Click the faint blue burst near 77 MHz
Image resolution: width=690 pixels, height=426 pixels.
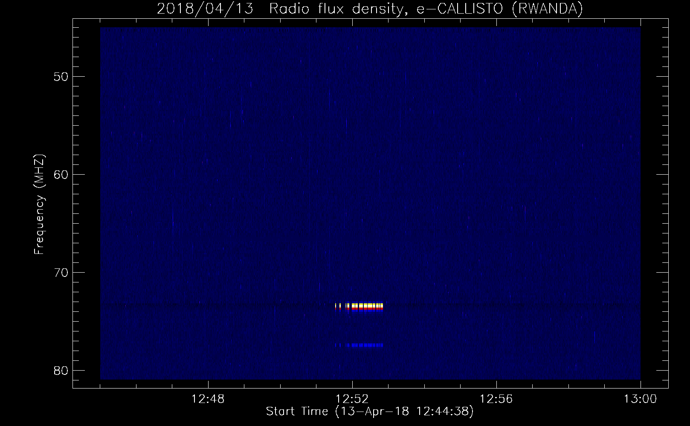(359, 345)
